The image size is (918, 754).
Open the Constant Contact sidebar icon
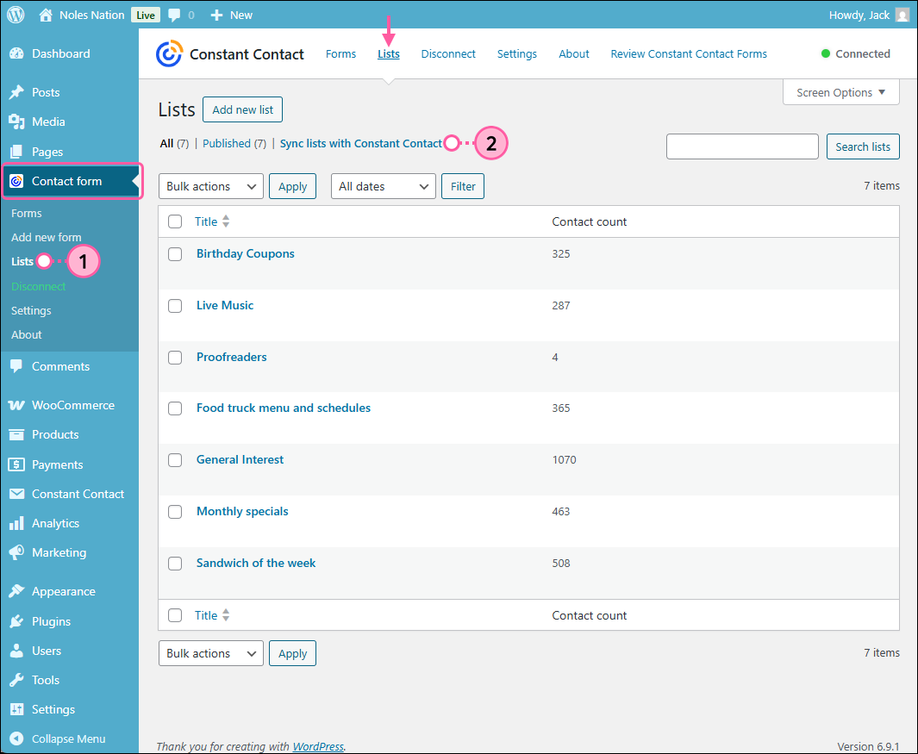coord(17,494)
